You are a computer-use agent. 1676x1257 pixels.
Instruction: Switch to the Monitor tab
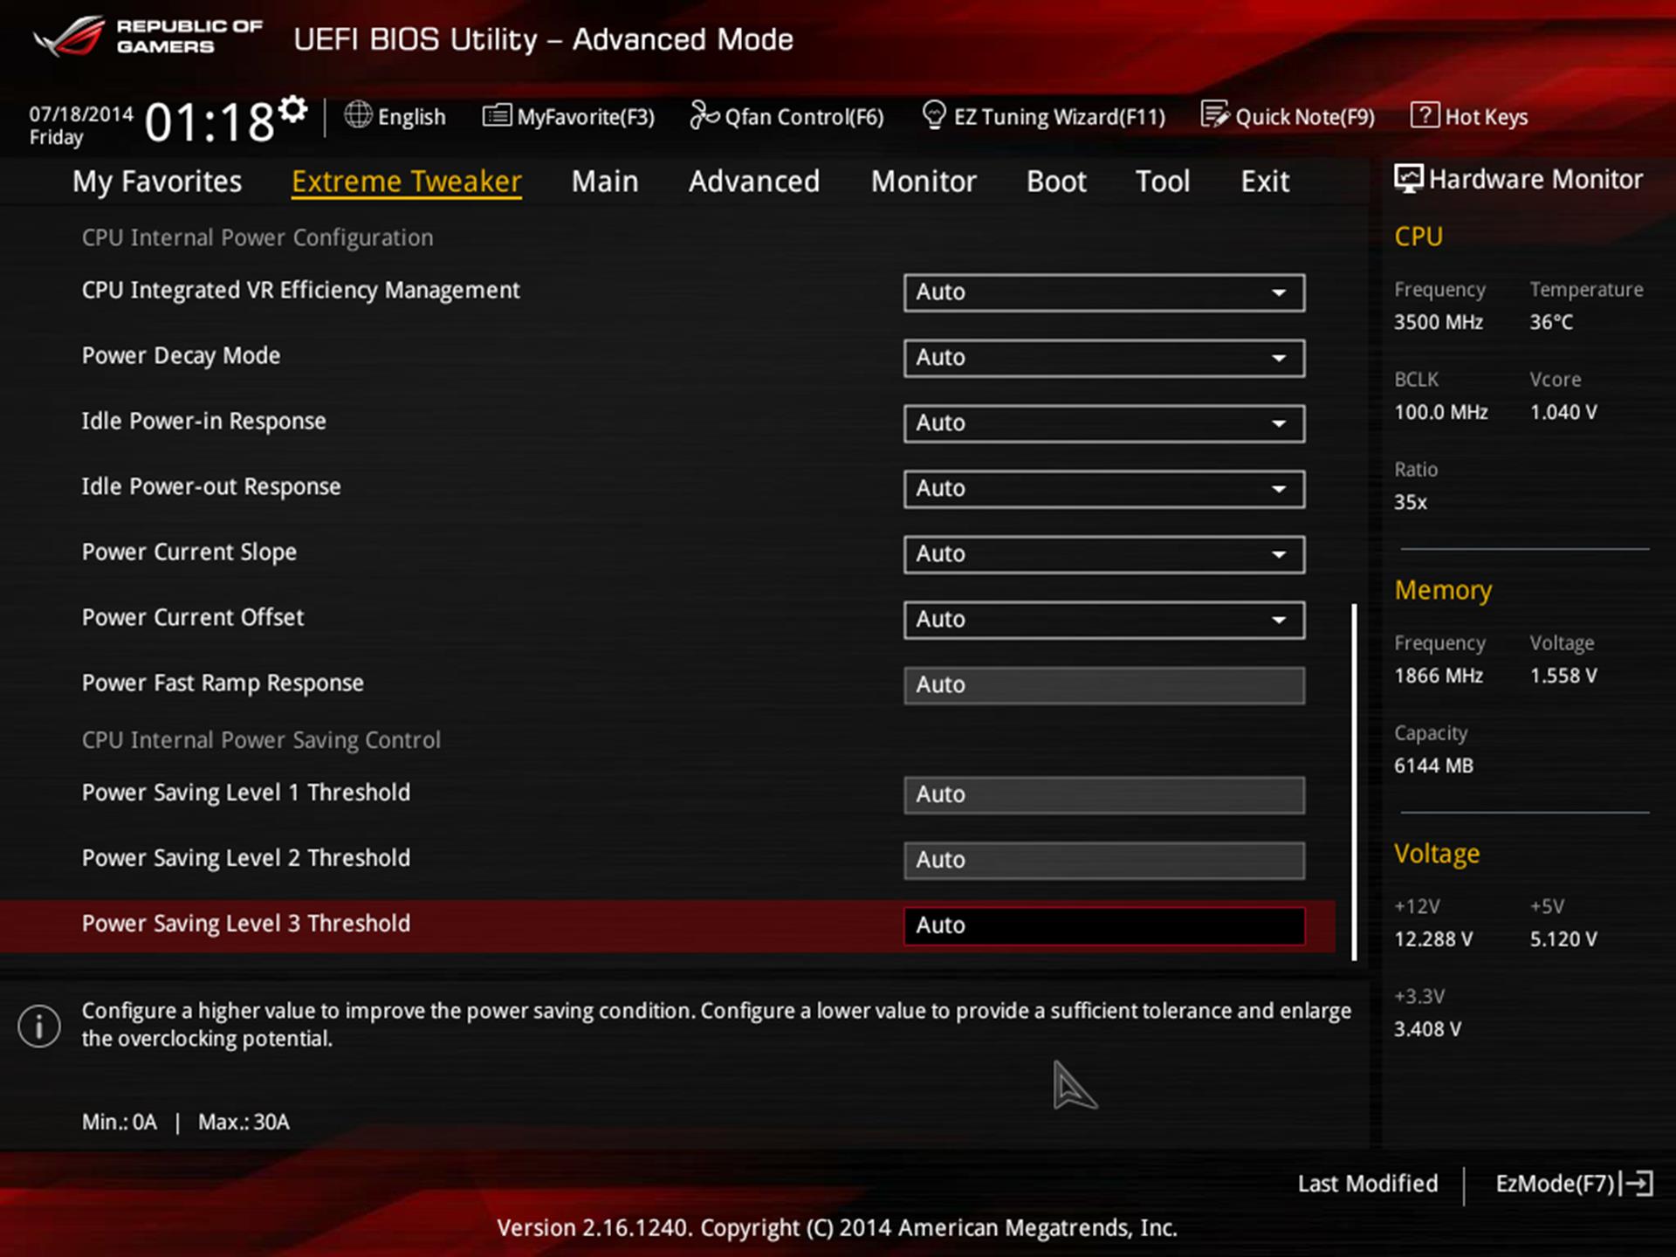923,182
